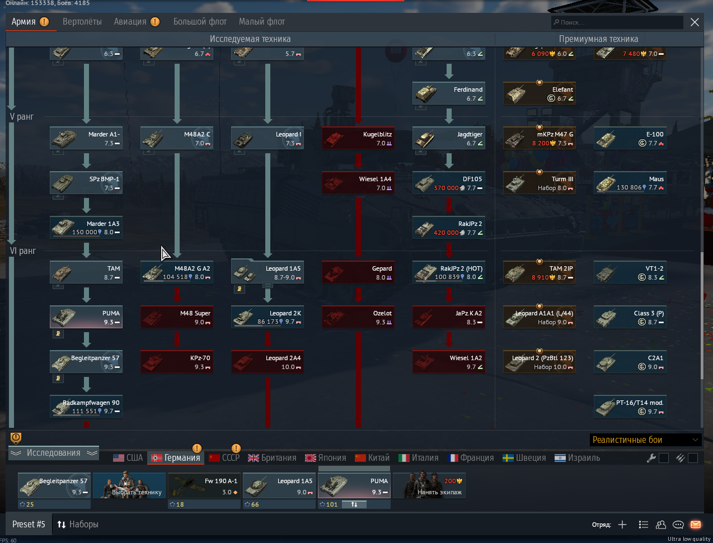Image resolution: width=713 pixels, height=543 pixels.
Task: Select the Radkampfwagen 90 vehicle card
Action: [x=86, y=407]
